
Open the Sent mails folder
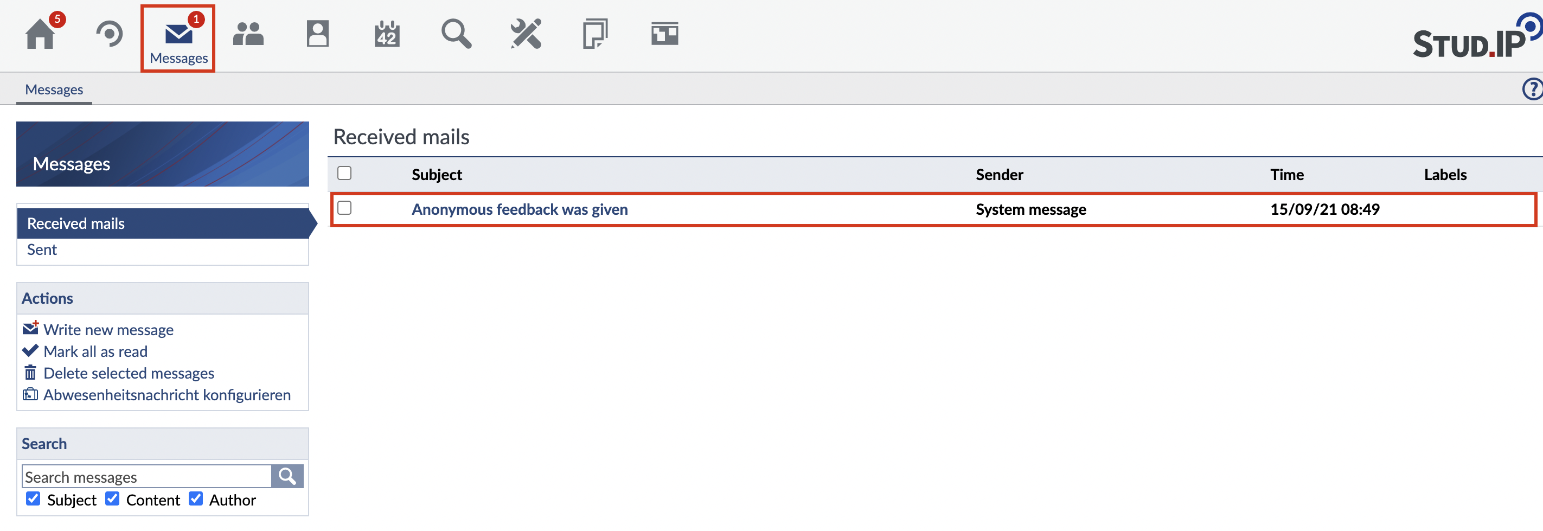coord(42,250)
